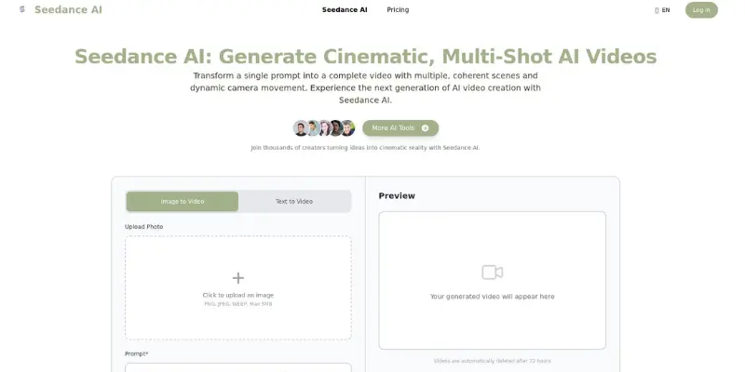The height and width of the screenshot is (372, 745).
Task: Open the EN language selector
Action: tap(662, 10)
